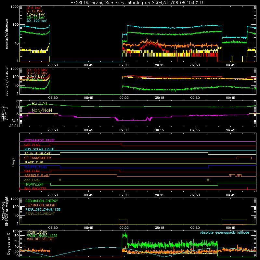260x260 pixels.
Task: Click the DECIMATION_WEIGHT legend label
Action: (41, 205)
